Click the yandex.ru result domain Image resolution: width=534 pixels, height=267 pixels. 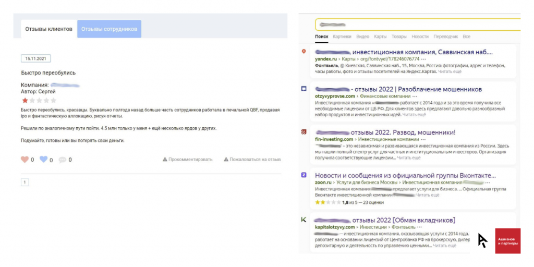point(326,59)
